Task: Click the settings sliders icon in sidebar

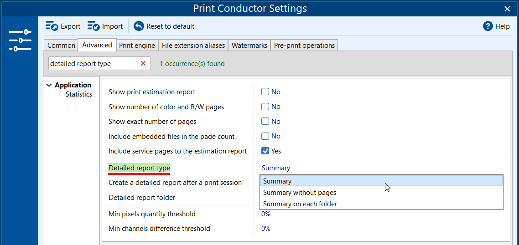Action: pyautogui.click(x=20, y=40)
